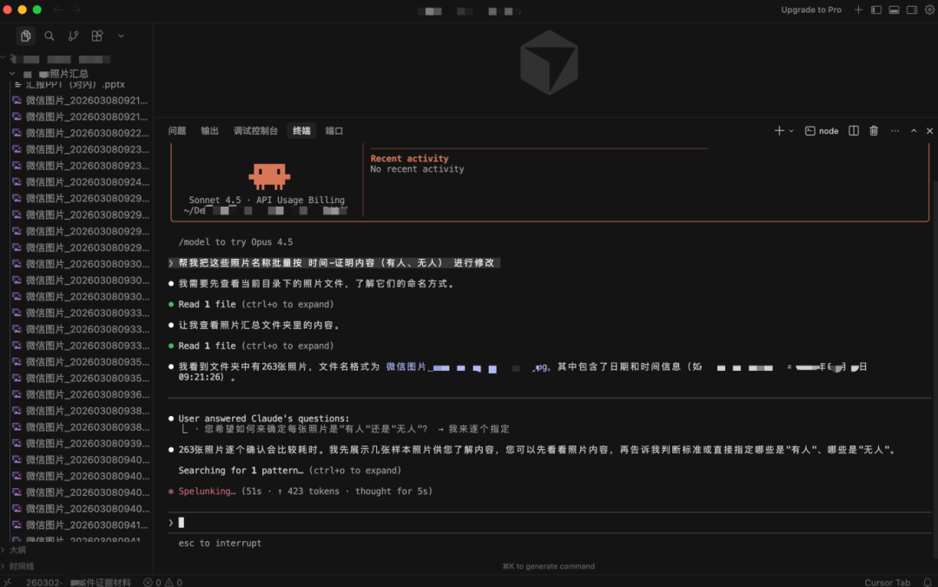Toggle the primary sidebar layout icon
938x587 pixels.
[875, 10]
